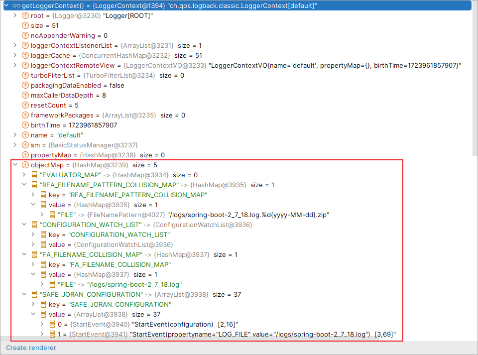The height and width of the screenshot is (355, 478).
Task: Click the field icon beside size = 51
Action: pos(25,25)
